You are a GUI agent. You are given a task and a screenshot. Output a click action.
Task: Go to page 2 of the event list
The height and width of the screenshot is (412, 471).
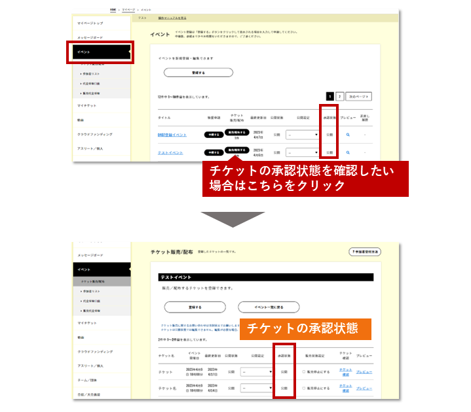pyautogui.click(x=339, y=96)
